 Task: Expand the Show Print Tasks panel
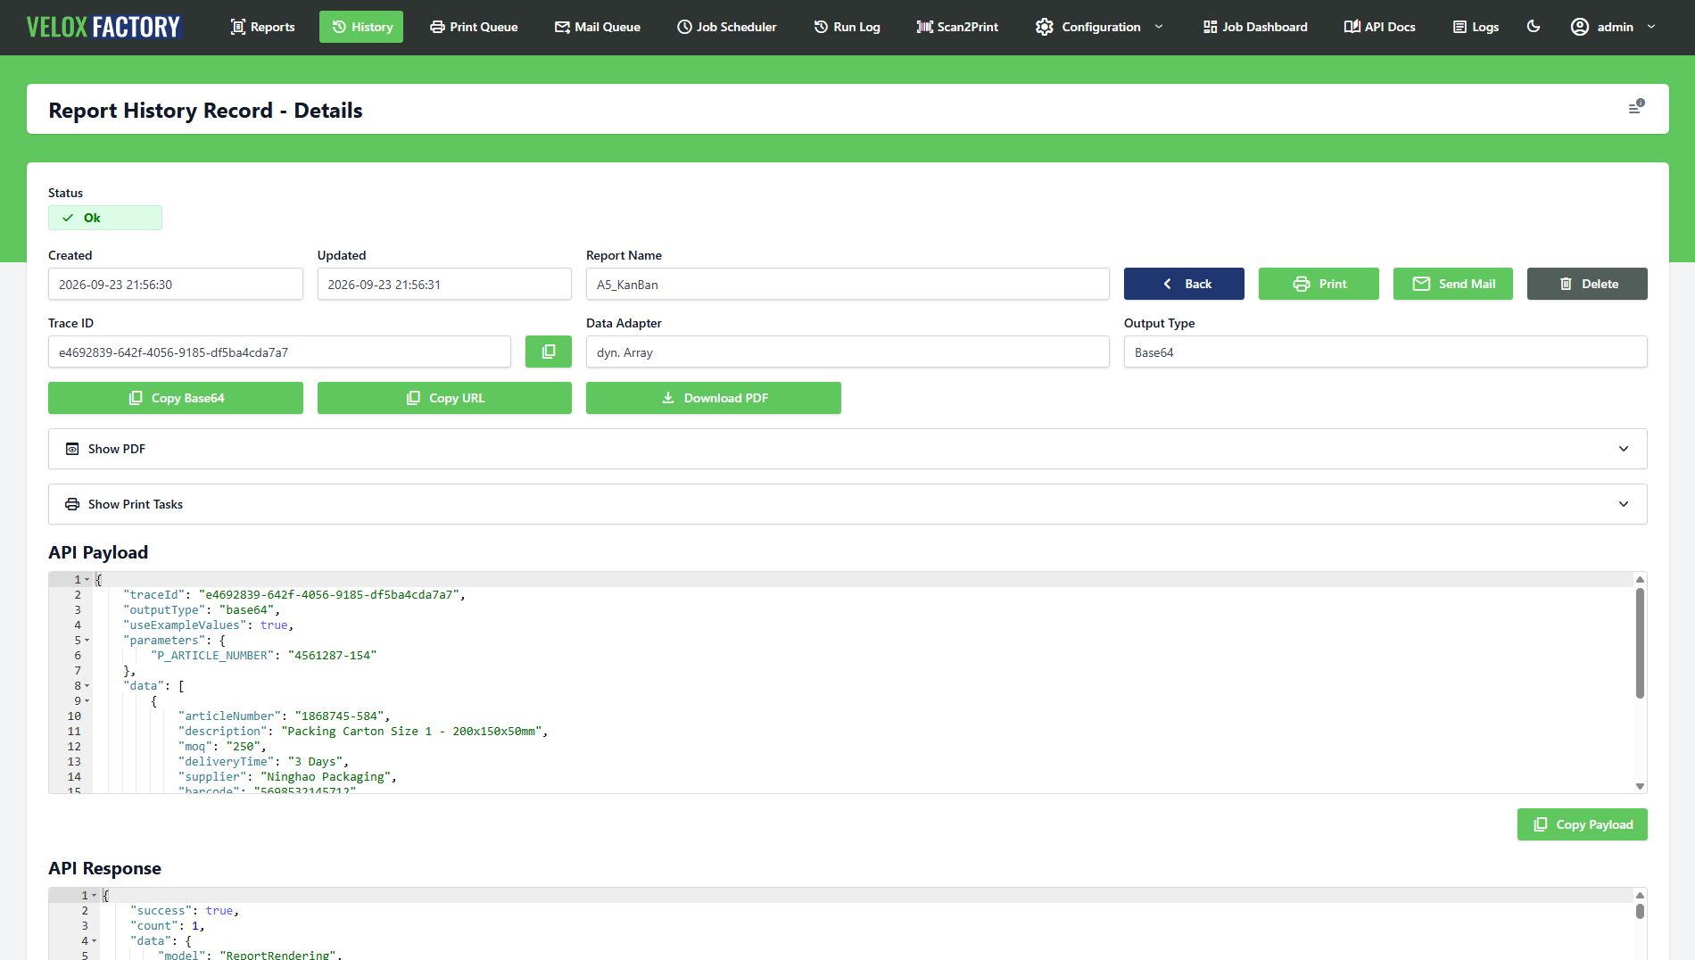tap(847, 504)
